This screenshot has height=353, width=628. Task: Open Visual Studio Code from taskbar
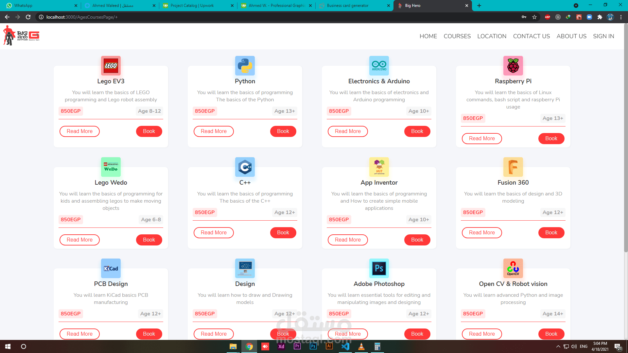pyautogui.click(x=345, y=346)
